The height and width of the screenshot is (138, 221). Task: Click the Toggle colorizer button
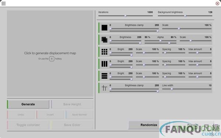tap(28, 125)
